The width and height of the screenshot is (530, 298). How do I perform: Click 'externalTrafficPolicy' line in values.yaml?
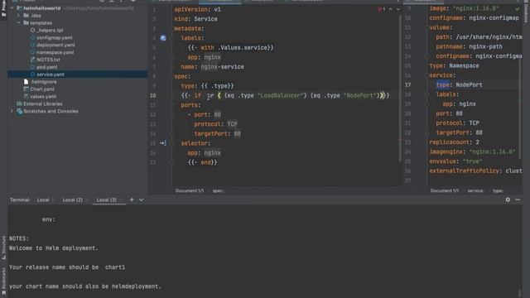tap(475, 171)
